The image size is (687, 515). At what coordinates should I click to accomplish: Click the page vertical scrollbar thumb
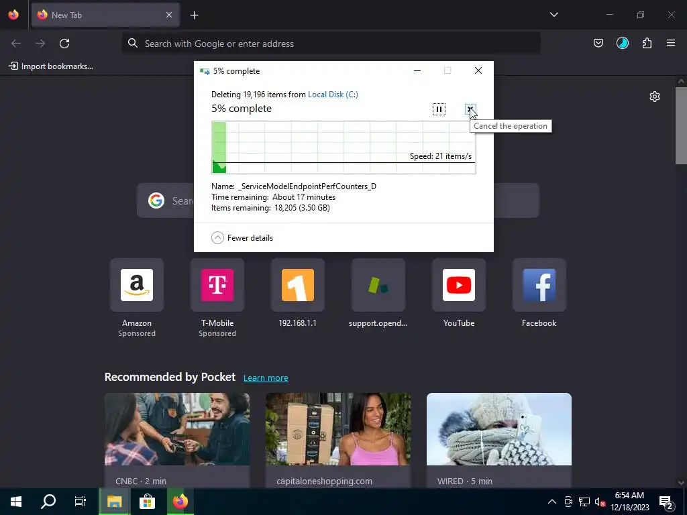[681, 125]
